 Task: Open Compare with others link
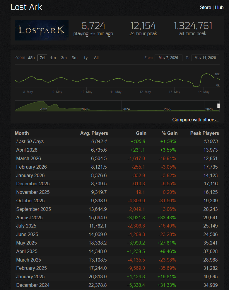point(196,120)
